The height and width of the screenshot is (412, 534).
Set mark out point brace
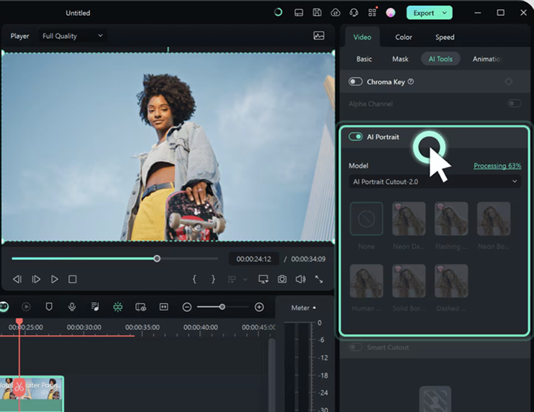click(x=213, y=279)
